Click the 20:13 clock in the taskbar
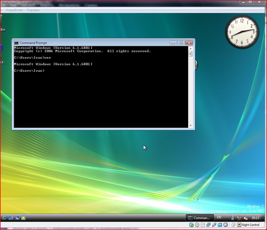This screenshot has height=230, width=267. (x=255, y=218)
